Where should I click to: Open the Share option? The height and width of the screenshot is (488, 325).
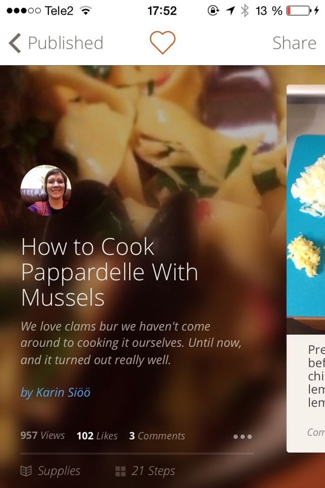click(294, 43)
